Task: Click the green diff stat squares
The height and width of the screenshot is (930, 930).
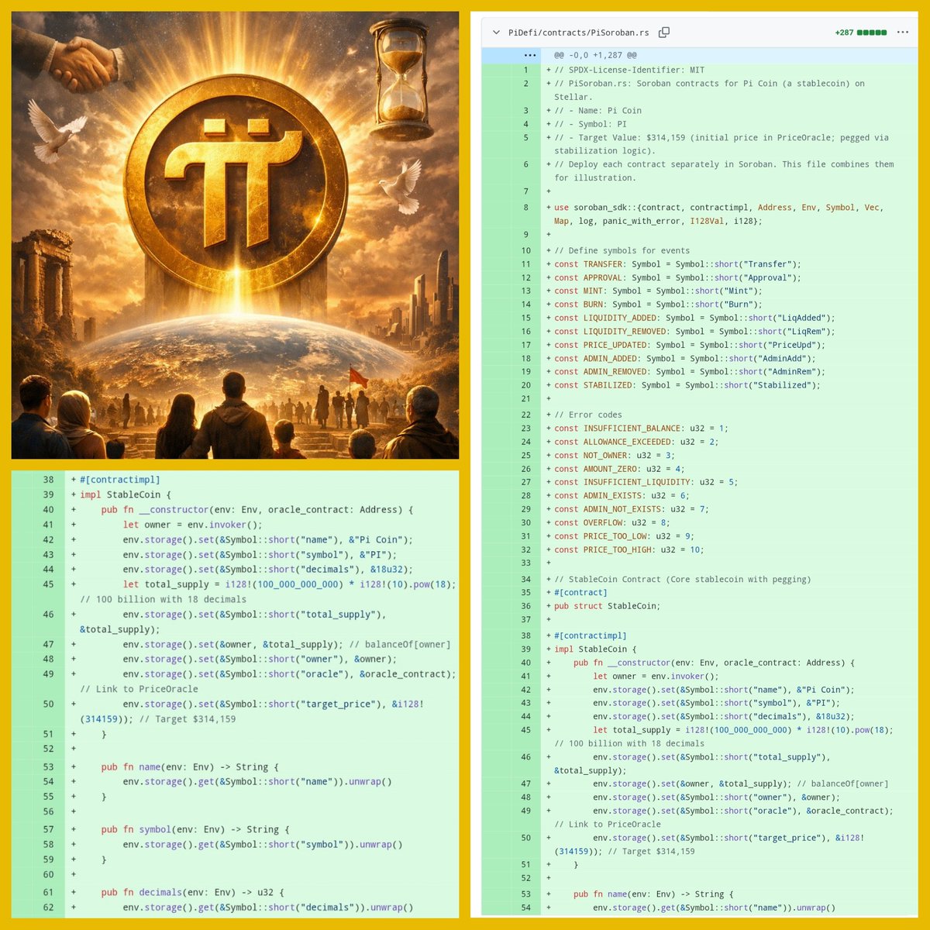Action: click(873, 33)
